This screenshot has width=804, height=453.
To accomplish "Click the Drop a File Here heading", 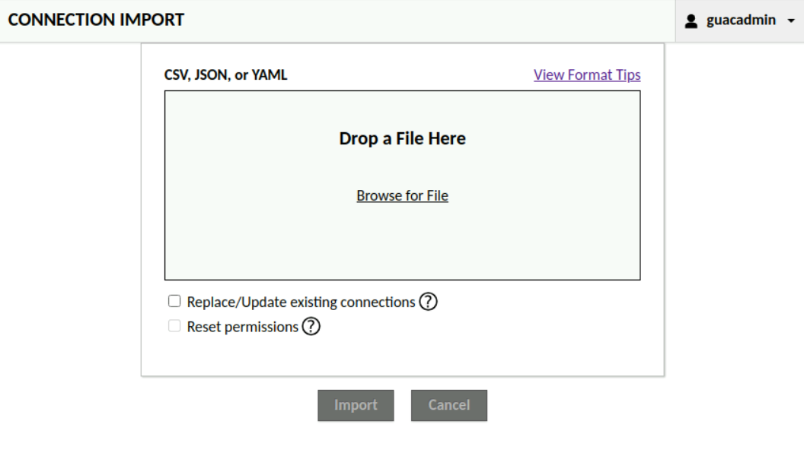I will [402, 138].
